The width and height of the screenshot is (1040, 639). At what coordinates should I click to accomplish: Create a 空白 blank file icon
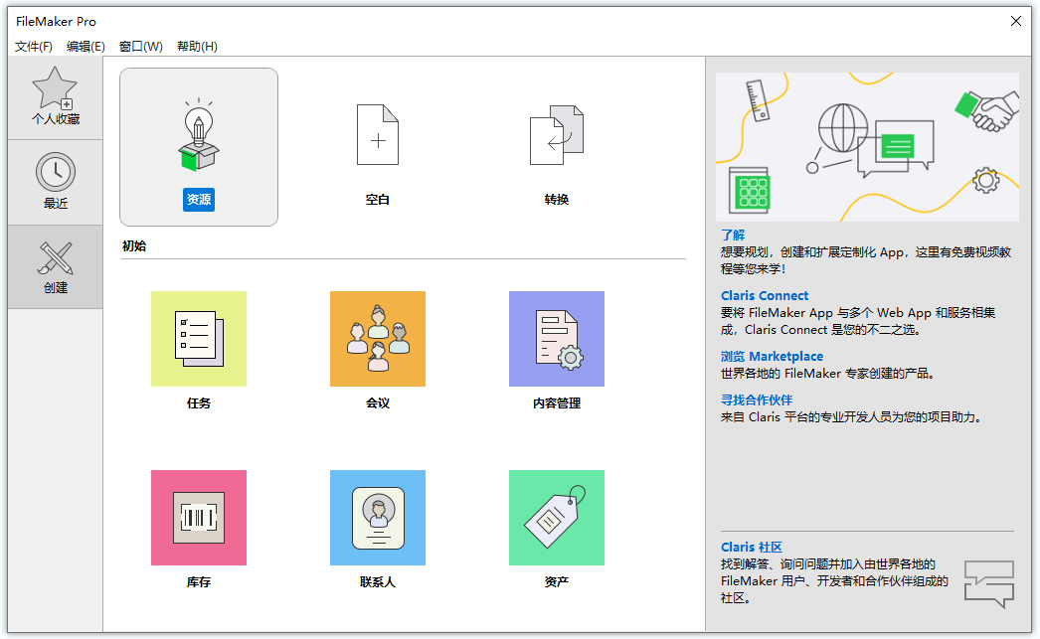378,134
